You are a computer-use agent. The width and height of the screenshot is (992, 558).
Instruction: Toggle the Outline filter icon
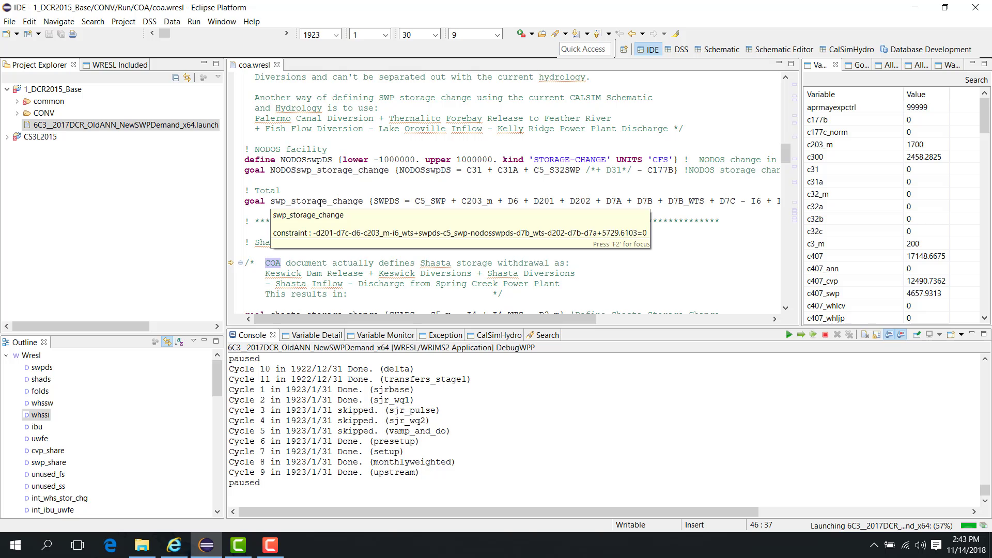[155, 342]
